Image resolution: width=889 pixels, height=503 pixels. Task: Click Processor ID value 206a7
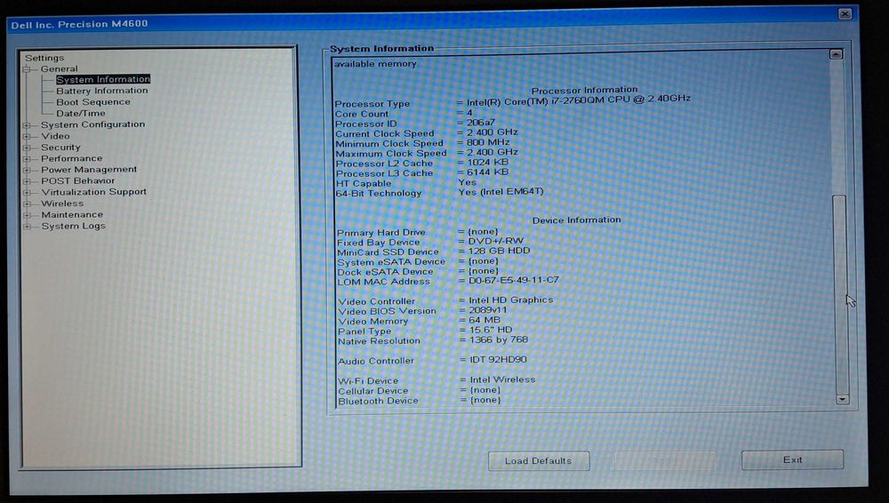pyautogui.click(x=481, y=123)
